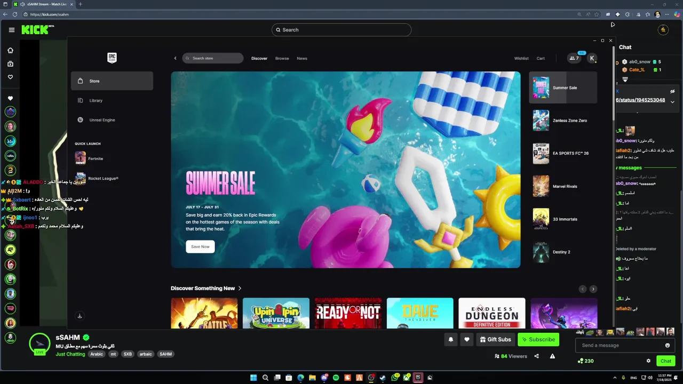This screenshot has width=683, height=384.
Task: Open Steam from taskbar
Action: point(383,378)
